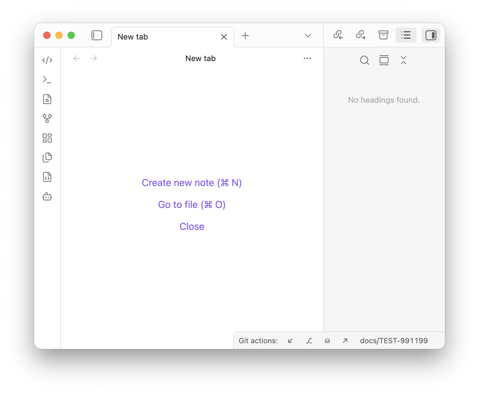Open the outgoing links panel icon
Screen dimensions: 479x394
coord(361,35)
